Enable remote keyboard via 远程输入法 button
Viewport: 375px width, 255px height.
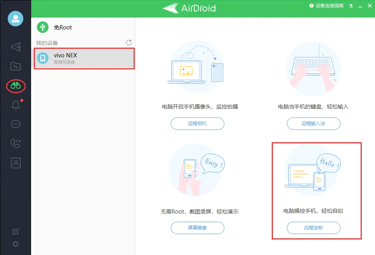tap(313, 123)
